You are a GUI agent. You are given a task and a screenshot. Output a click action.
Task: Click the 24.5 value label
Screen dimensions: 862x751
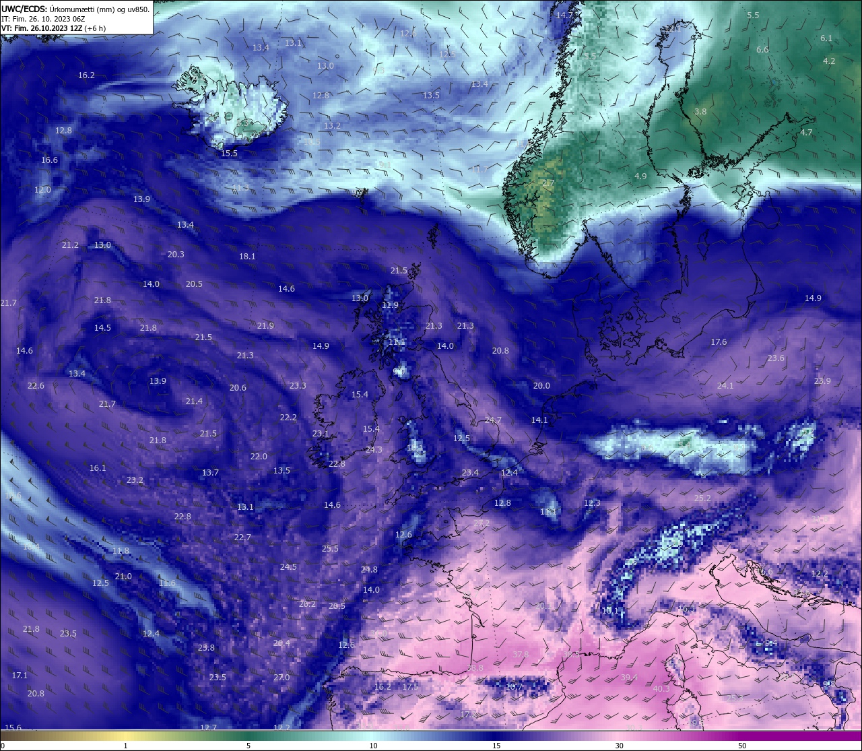[288, 567]
